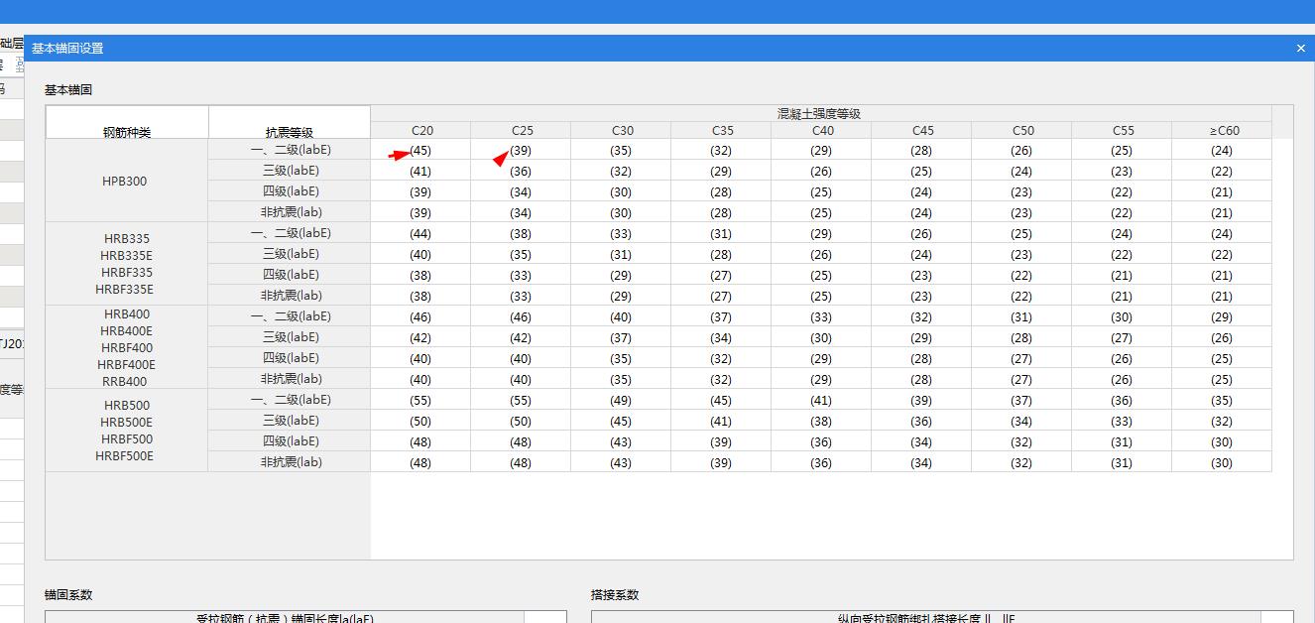
Task: Click the (29) value for HRB400 ≥C60
Action: pos(1223,316)
